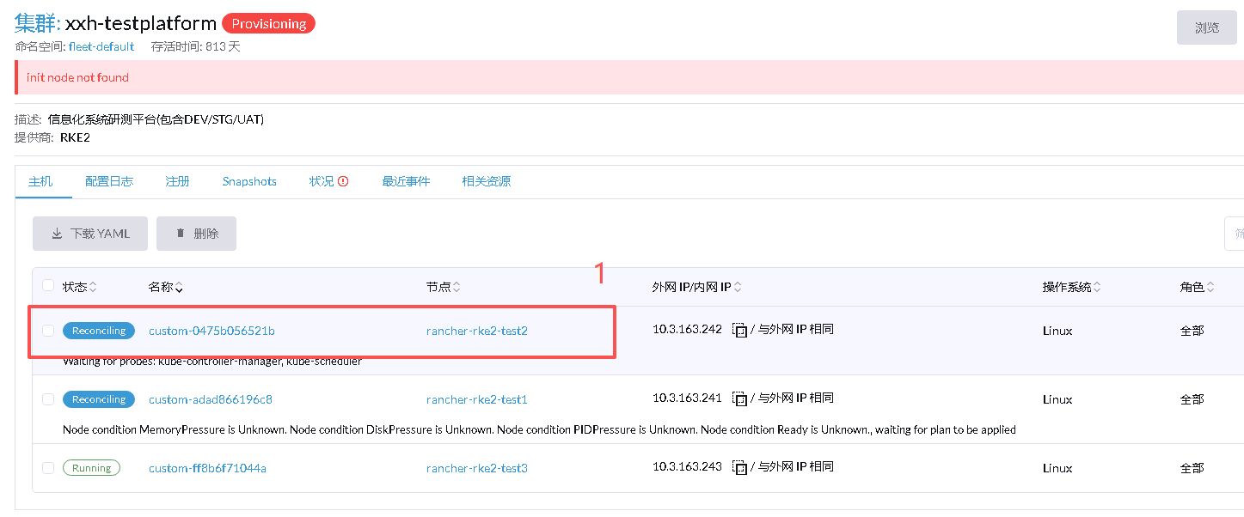Open the fleet-default namespace link
The width and height of the screenshot is (1244, 517).
tap(101, 46)
